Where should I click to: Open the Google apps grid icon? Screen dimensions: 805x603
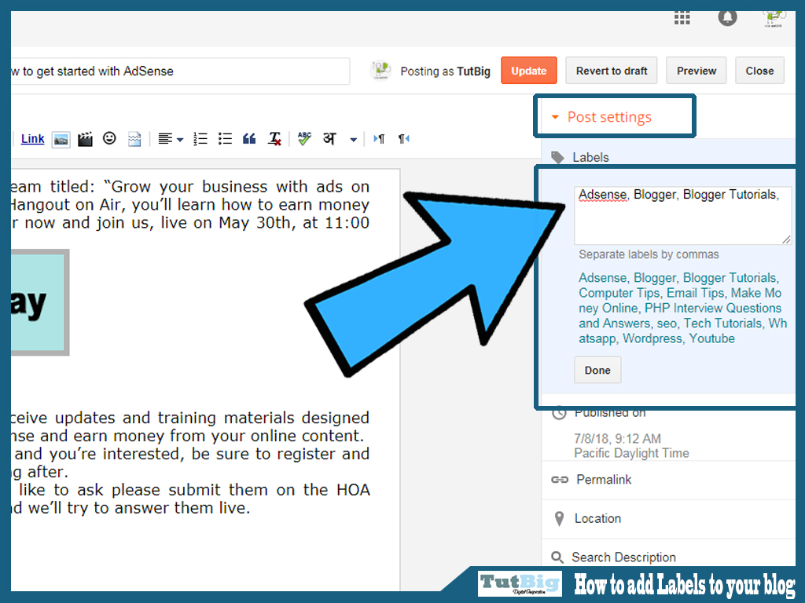pos(682,17)
